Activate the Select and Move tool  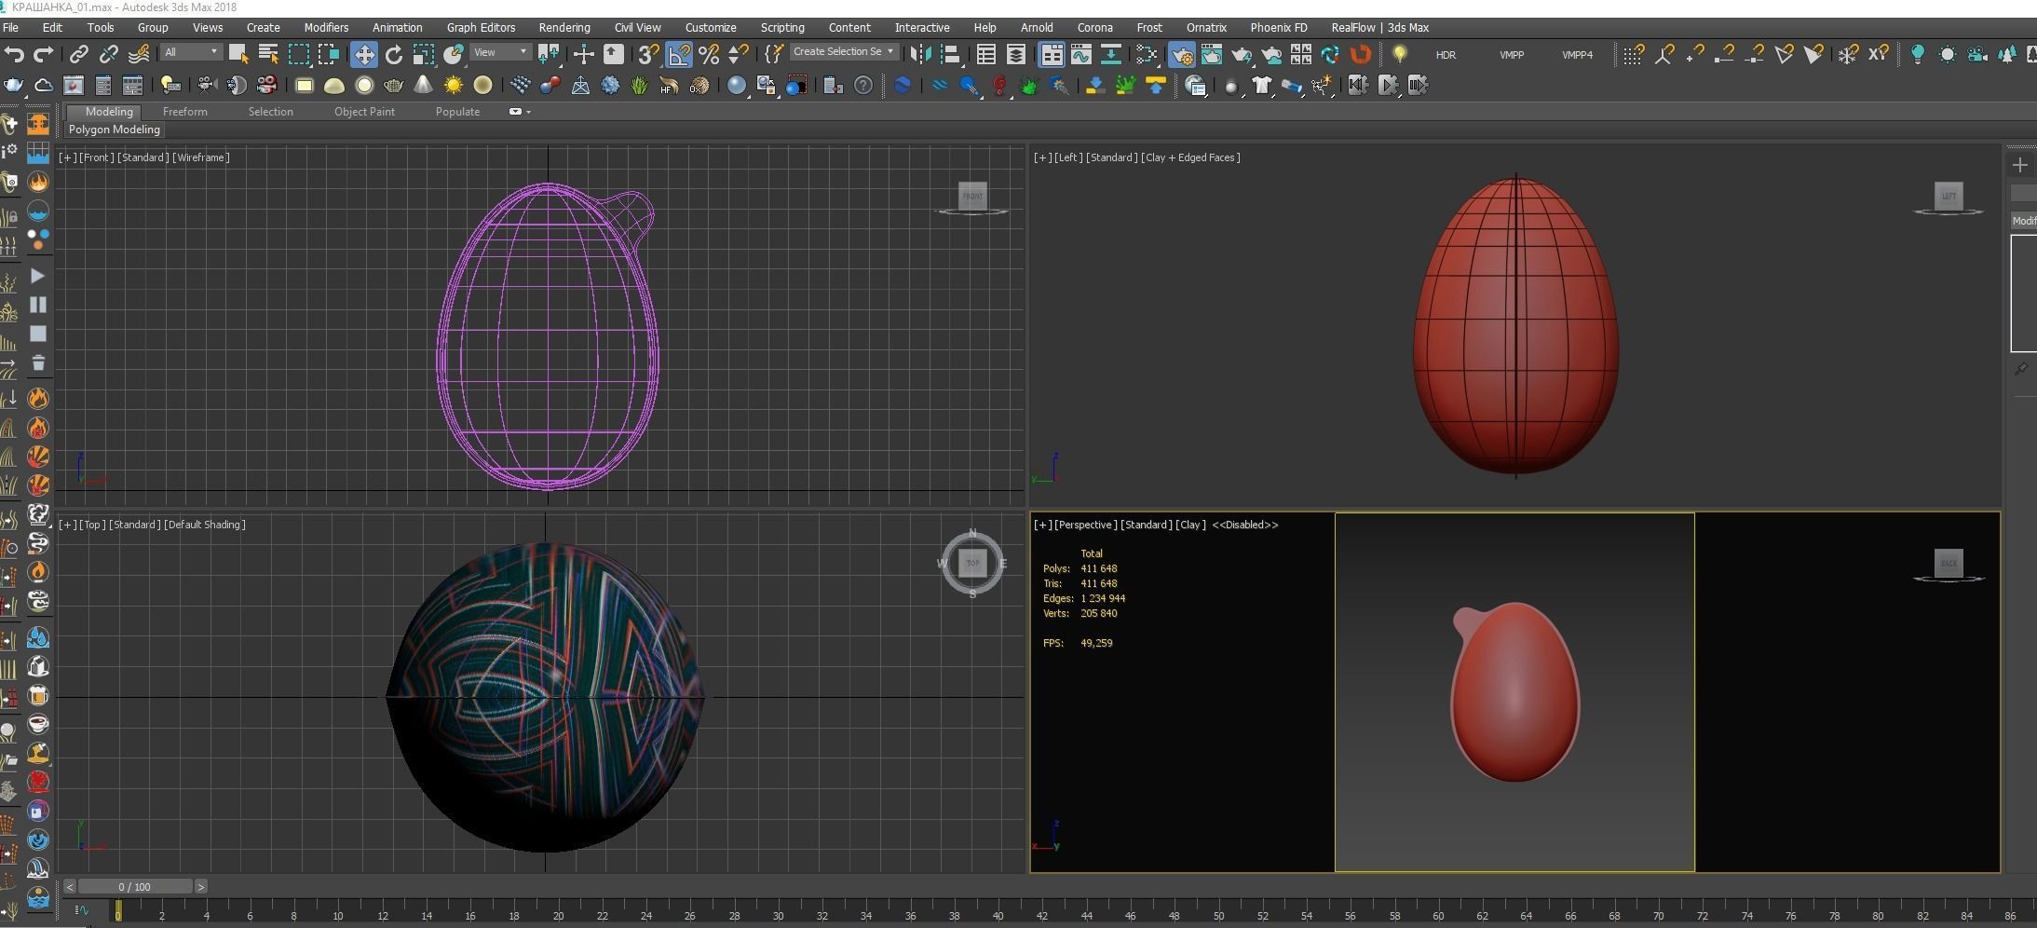[x=364, y=54]
